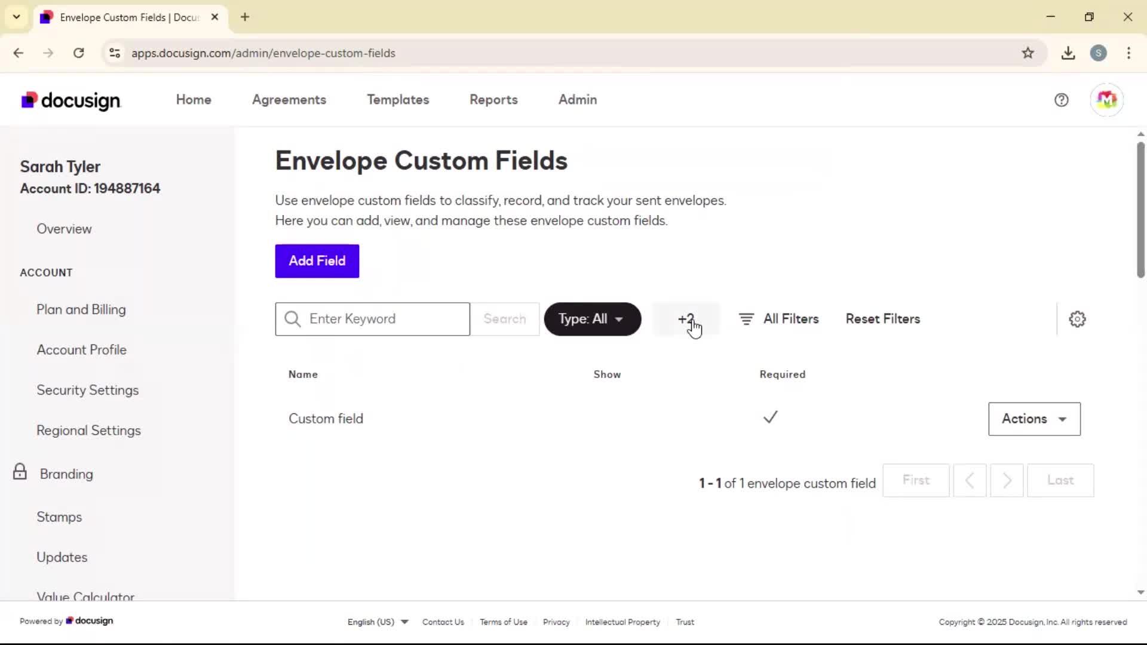Open the Reports menu

click(x=493, y=100)
